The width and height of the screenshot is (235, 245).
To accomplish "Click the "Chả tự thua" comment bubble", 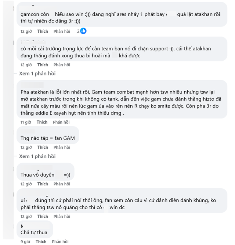I will pos(34,229).
